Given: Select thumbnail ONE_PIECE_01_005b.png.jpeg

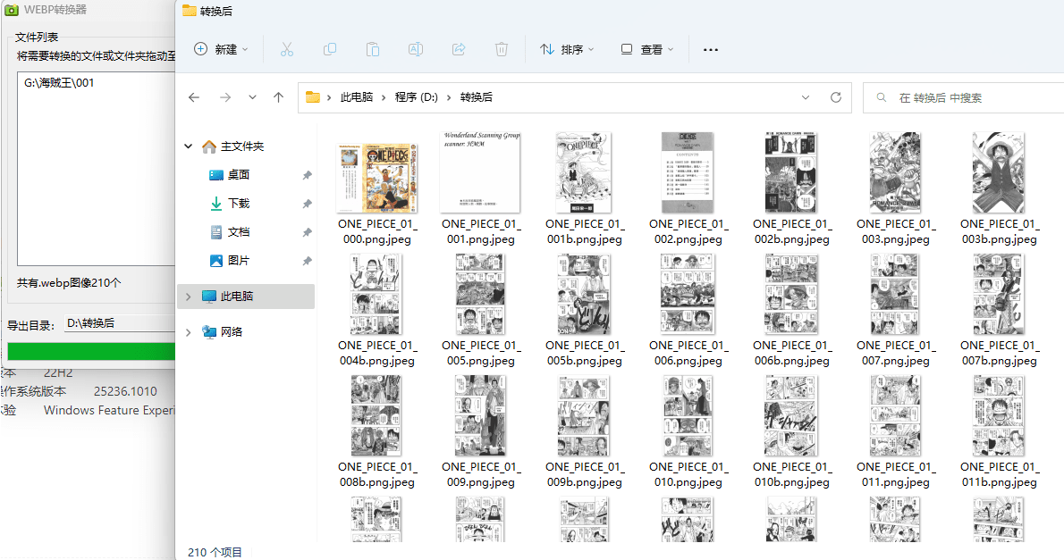Looking at the screenshot, I should [x=584, y=294].
